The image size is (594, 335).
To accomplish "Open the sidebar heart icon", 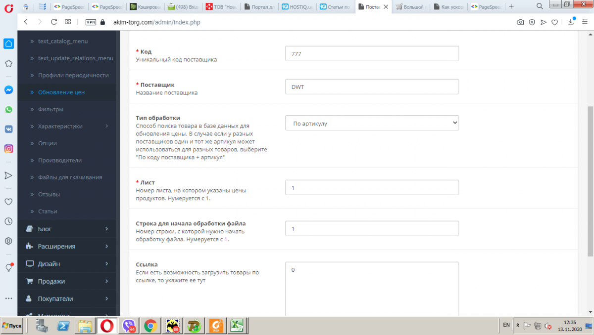I will [x=8, y=202].
